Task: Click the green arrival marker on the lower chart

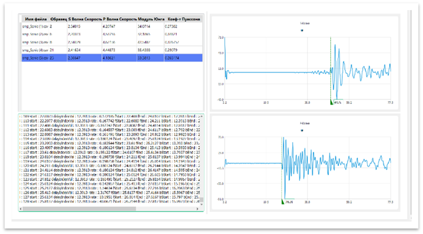Action: tap(282, 201)
